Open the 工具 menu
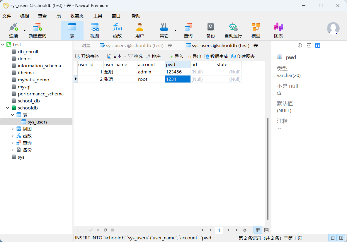 (98, 16)
